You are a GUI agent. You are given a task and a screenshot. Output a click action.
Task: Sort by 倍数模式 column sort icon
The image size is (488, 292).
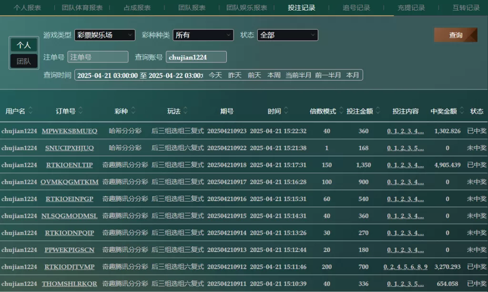click(341, 111)
